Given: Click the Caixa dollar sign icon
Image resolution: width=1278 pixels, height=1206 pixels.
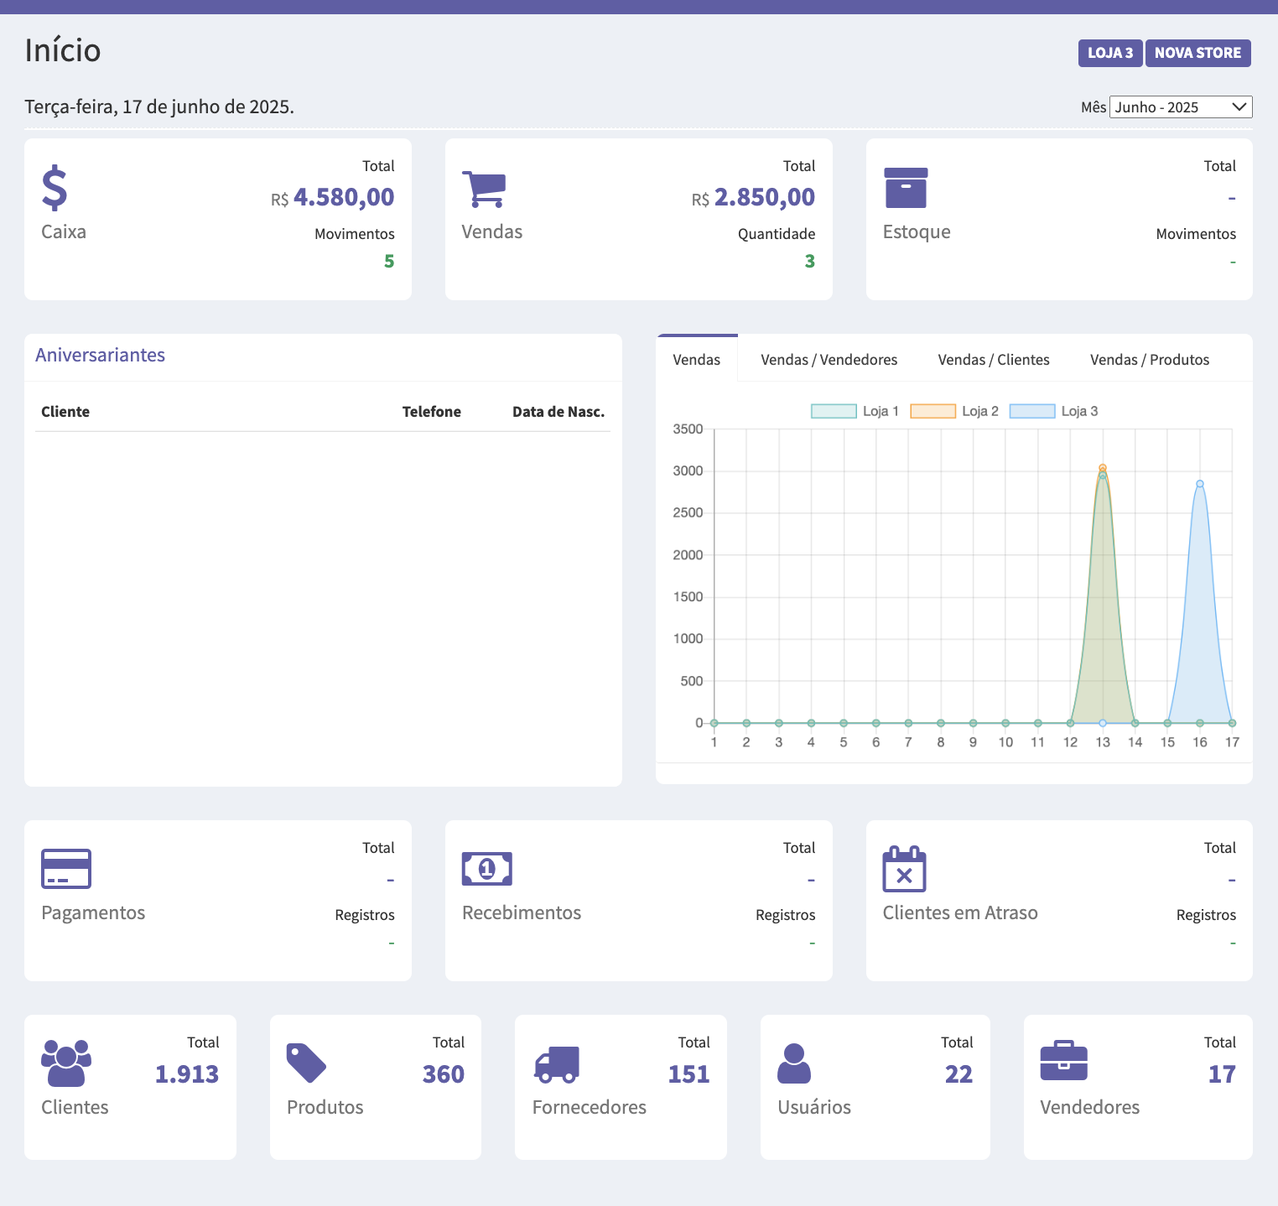Looking at the screenshot, I should [x=55, y=188].
